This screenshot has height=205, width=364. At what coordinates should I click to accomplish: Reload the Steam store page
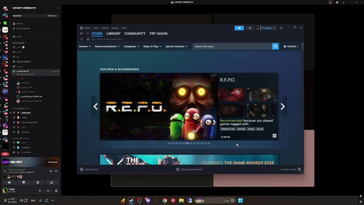coord(82,39)
